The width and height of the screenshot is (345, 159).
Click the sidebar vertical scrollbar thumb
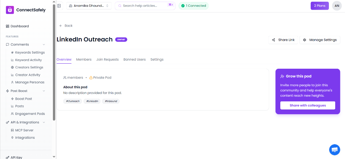[54, 62]
